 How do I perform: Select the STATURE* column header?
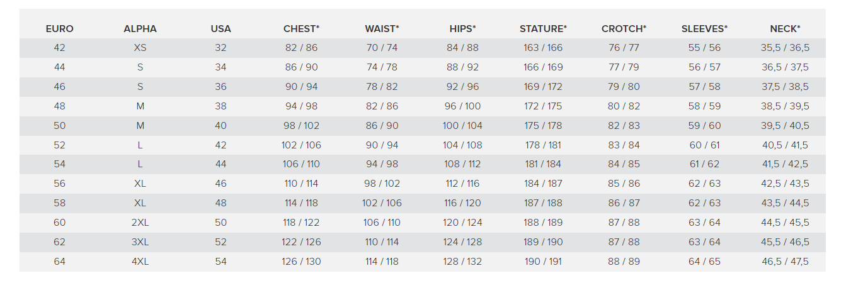(x=543, y=29)
